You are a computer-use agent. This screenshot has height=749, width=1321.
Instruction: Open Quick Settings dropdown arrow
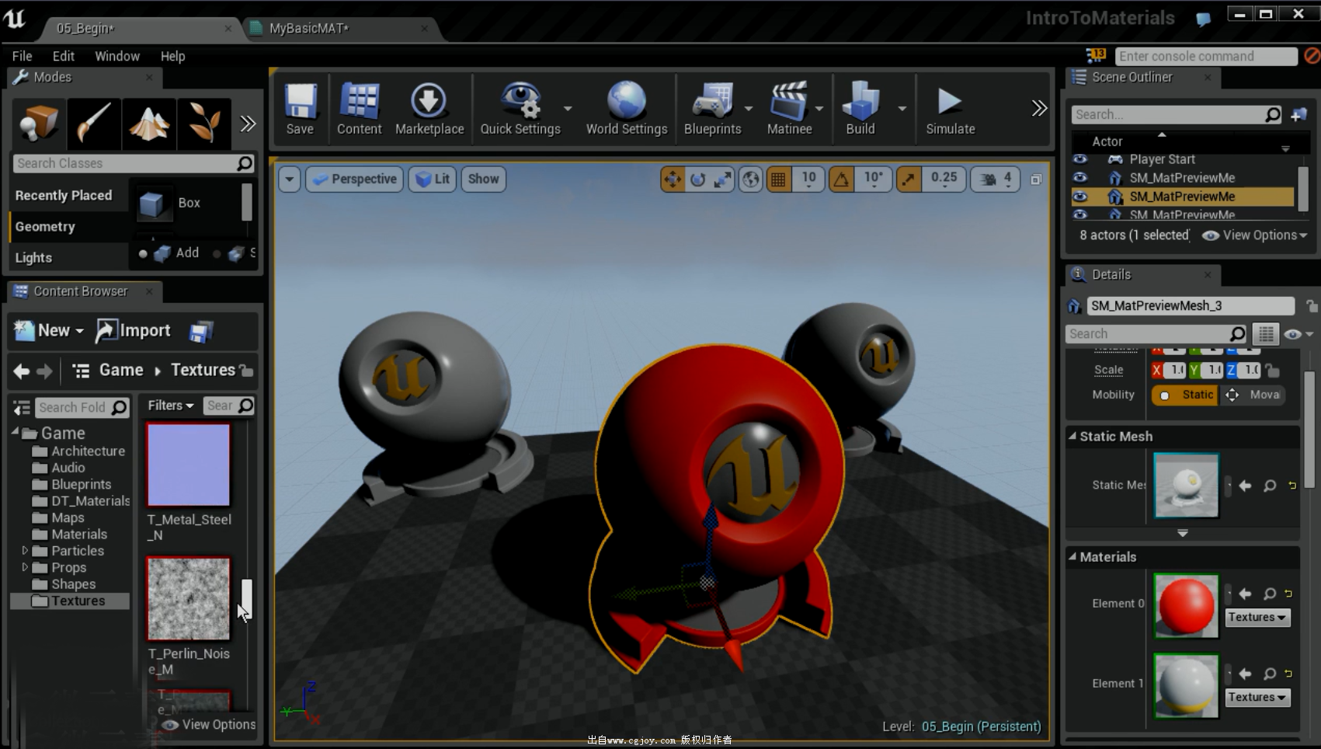[x=568, y=108]
